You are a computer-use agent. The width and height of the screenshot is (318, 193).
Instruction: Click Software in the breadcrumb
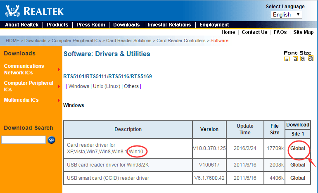tap(219, 41)
